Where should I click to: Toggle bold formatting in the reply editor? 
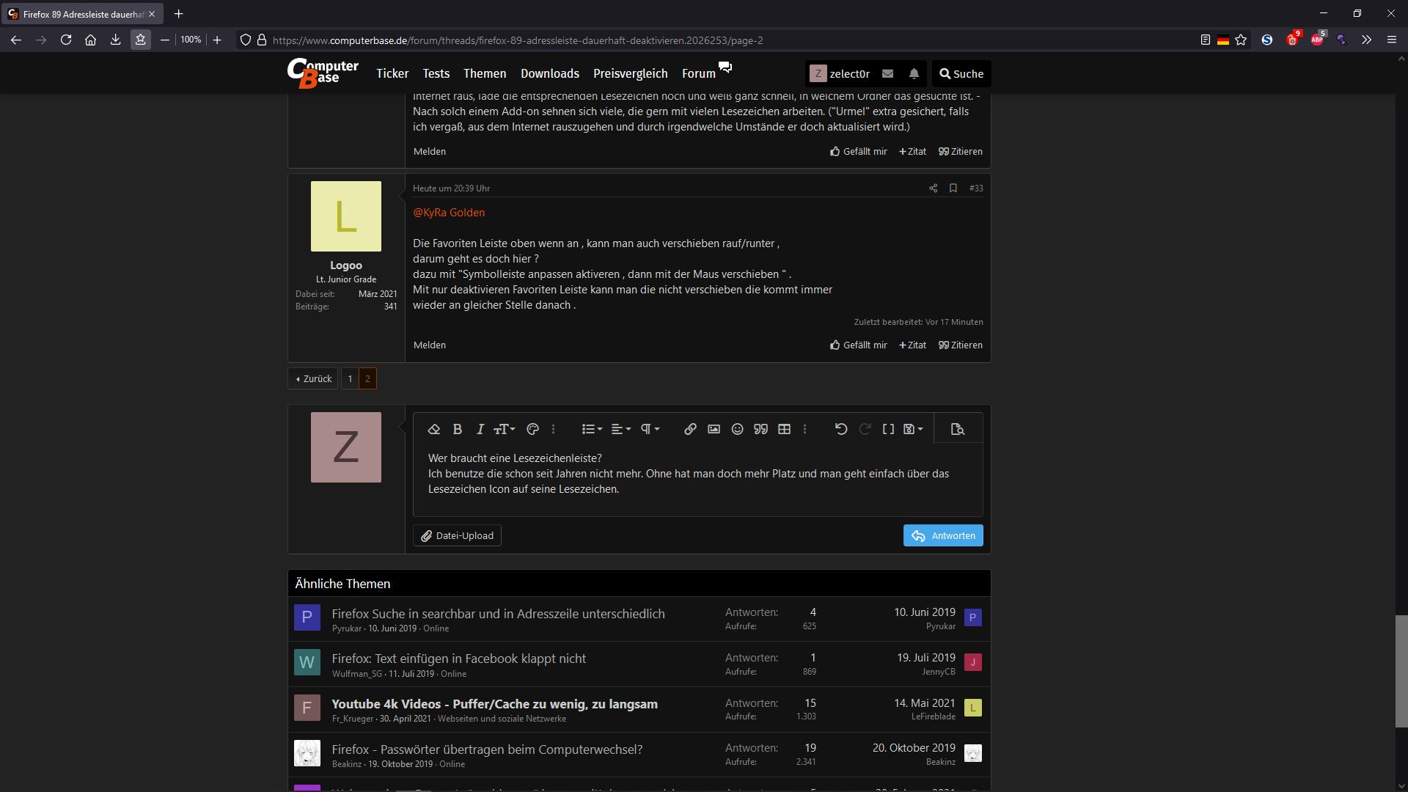click(457, 429)
